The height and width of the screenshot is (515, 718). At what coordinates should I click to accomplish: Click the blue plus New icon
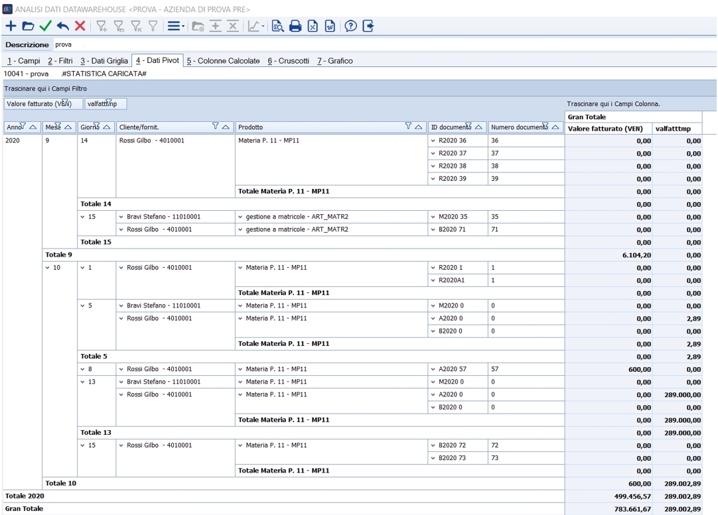[x=11, y=26]
